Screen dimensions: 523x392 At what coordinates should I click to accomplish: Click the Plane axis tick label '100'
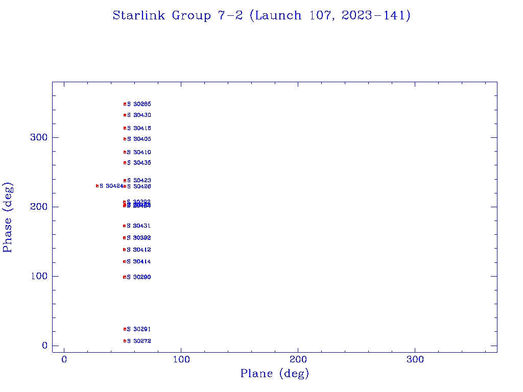coord(181,359)
